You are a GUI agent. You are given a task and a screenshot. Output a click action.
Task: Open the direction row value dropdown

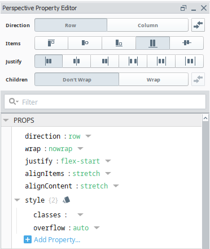(x=88, y=136)
